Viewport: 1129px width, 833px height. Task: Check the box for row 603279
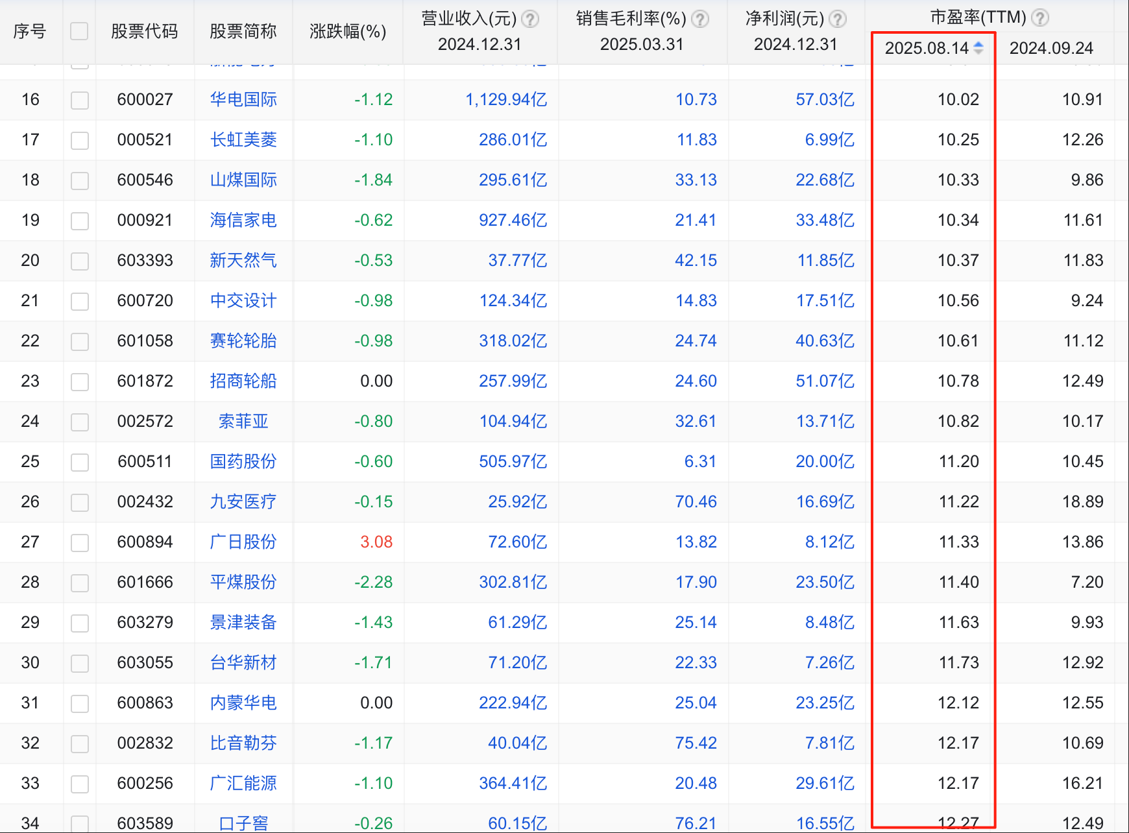point(80,623)
